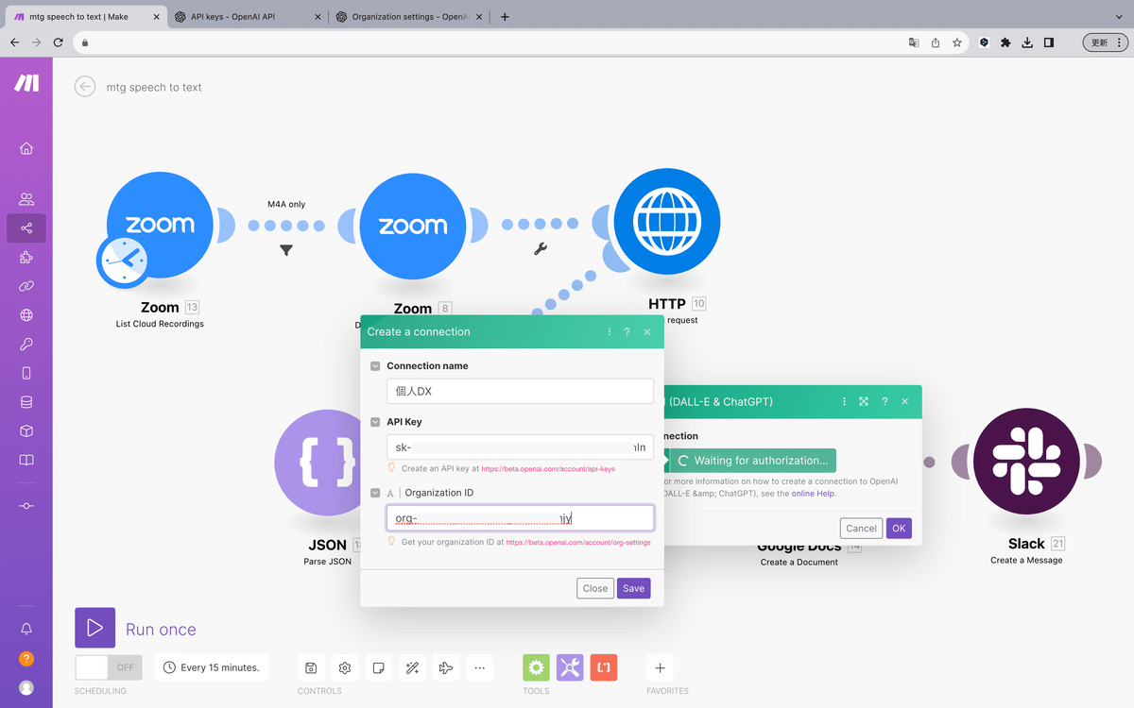Toggle the API Key field checkbox
Screen dimensions: 1134x708
coord(375,422)
